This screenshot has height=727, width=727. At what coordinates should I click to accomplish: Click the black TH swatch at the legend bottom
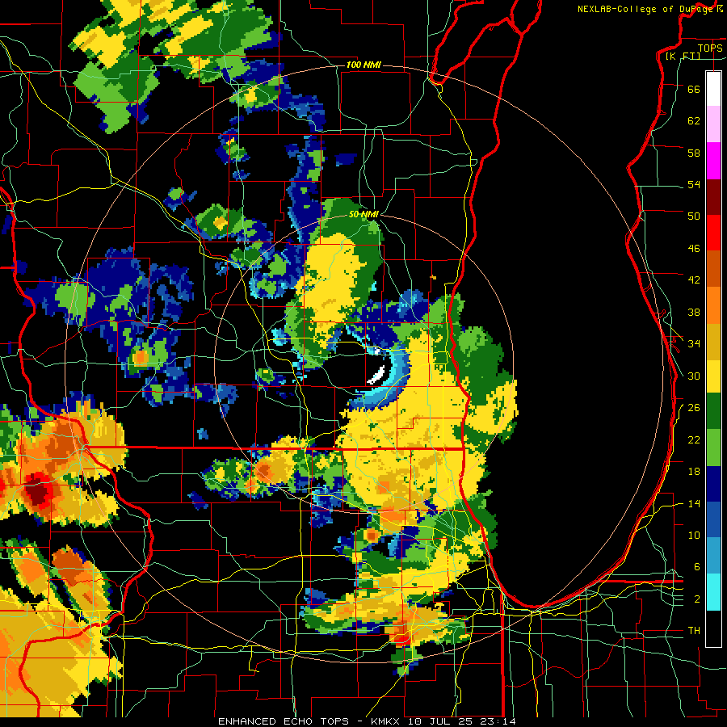coord(713,628)
